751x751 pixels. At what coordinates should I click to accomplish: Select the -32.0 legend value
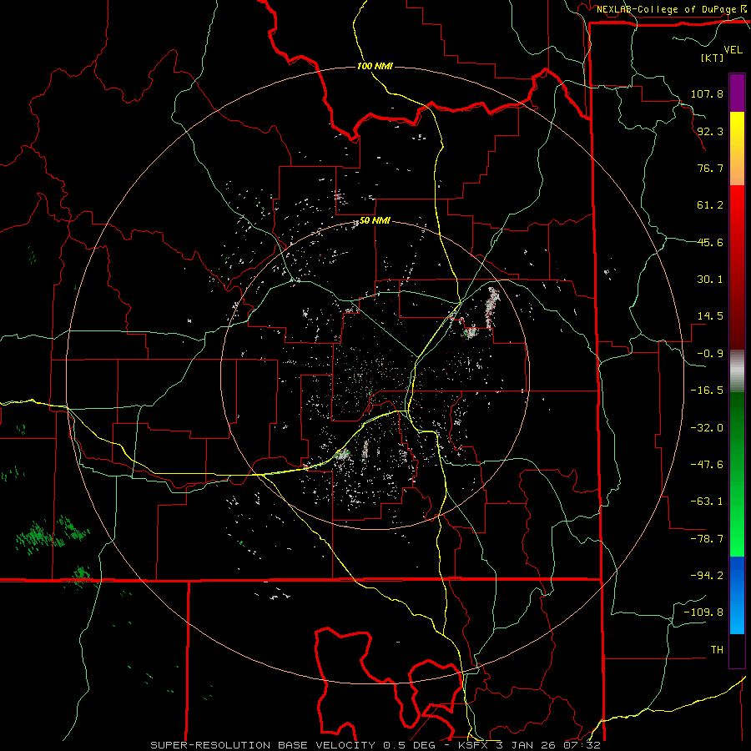[x=707, y=428]
